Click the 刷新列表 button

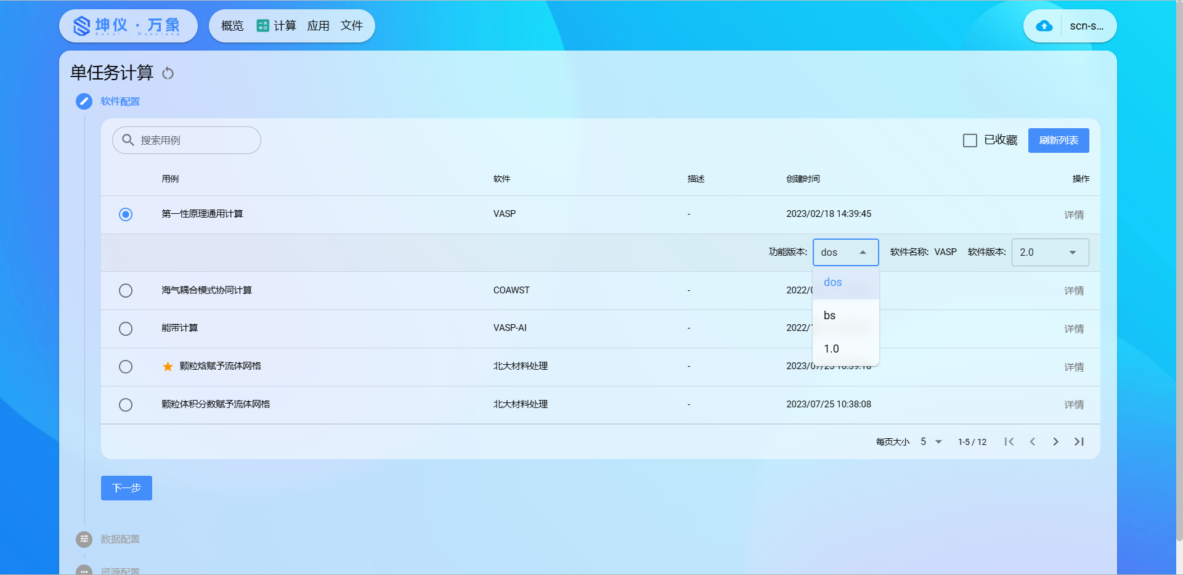click(x=1058, y=141)
